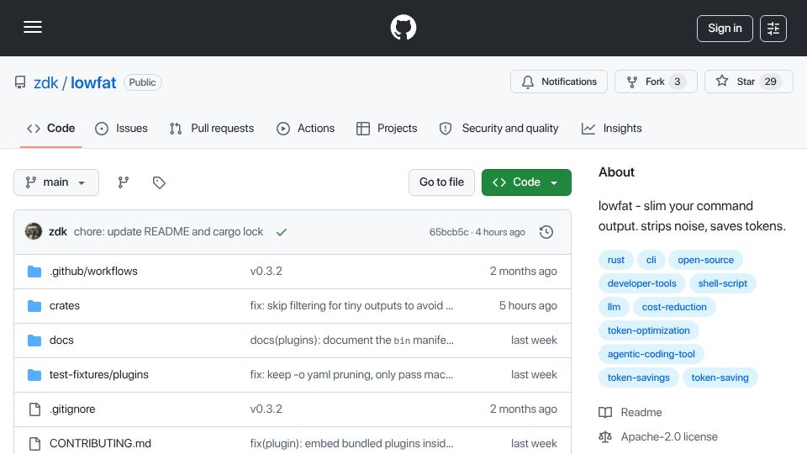Switch to the Issues tab
The width and height of the screenshot is (807, 454).
click(121, 128)
